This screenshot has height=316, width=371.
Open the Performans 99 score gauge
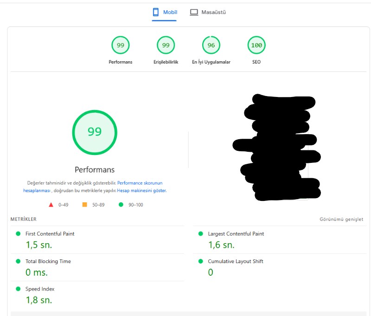(121, 45)
